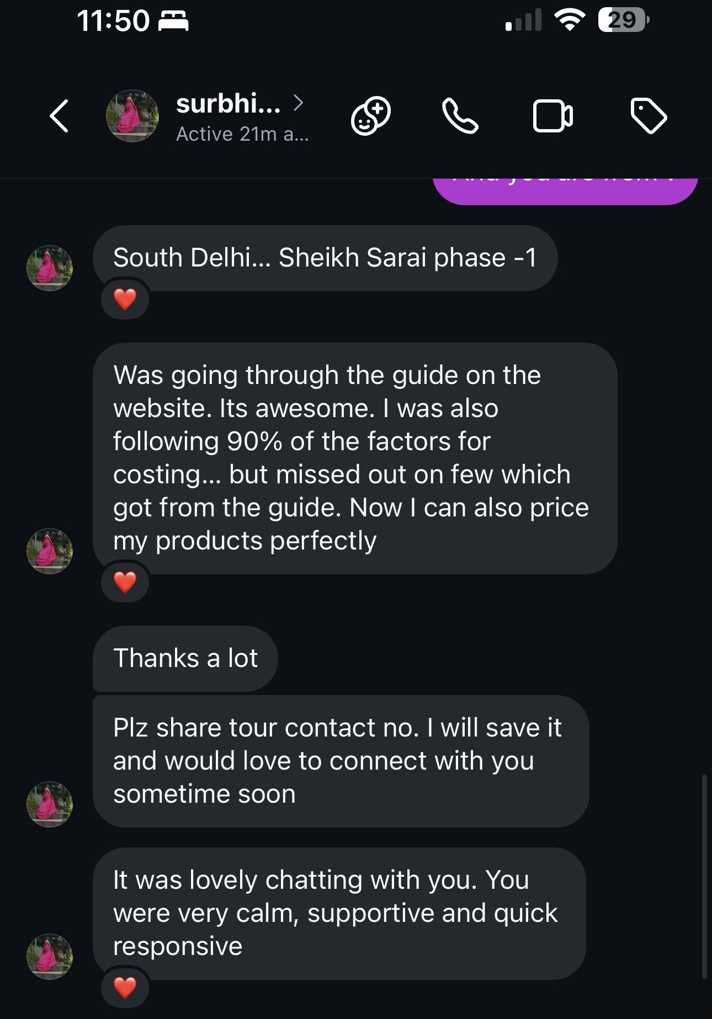Tap avatar beside the guide feedback message
Viewport: 712px width, 1019px height.
50,551
